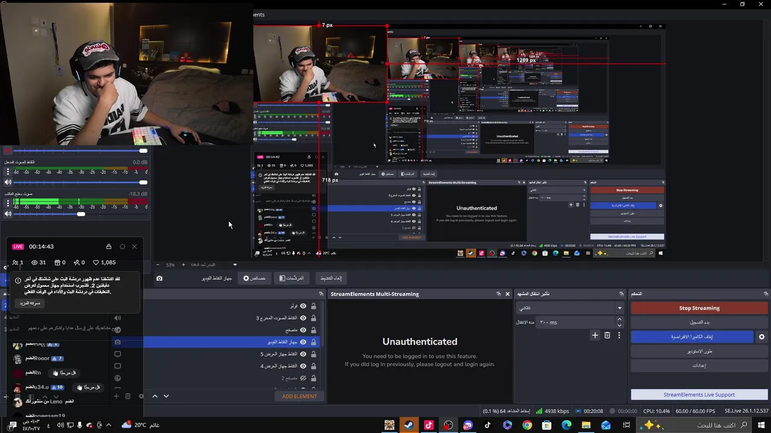Mute the input audio capture speaker icon
Screen dimensions: 771x433
tap(8, 182)
